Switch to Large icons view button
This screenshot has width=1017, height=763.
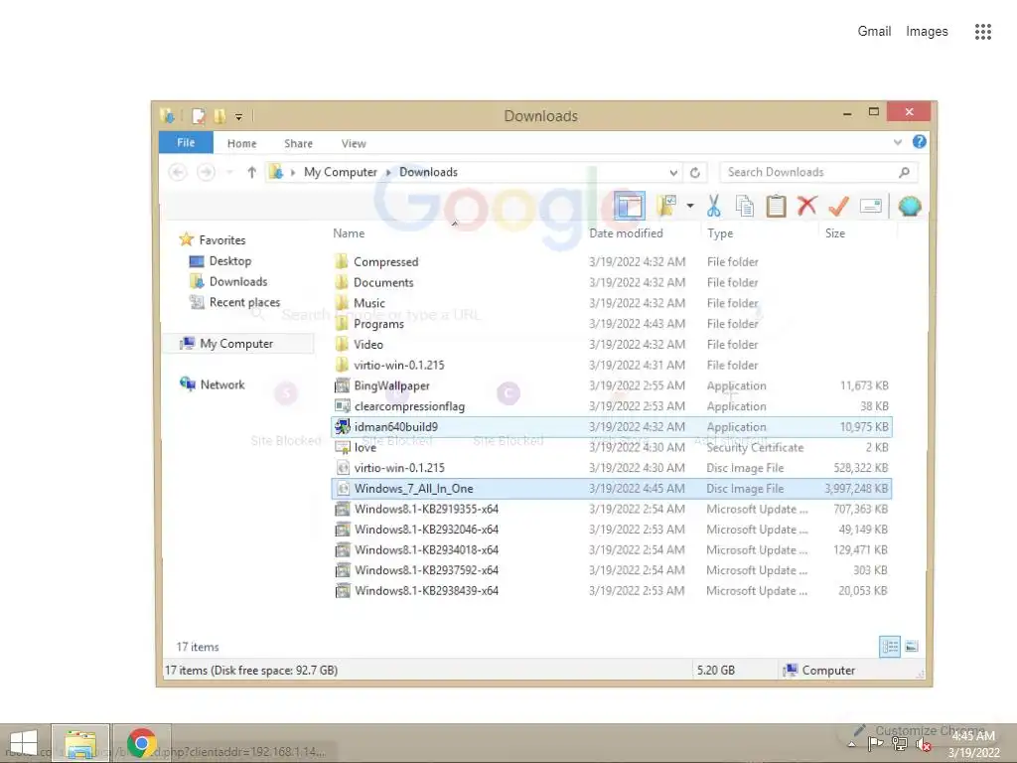(912, 646)
